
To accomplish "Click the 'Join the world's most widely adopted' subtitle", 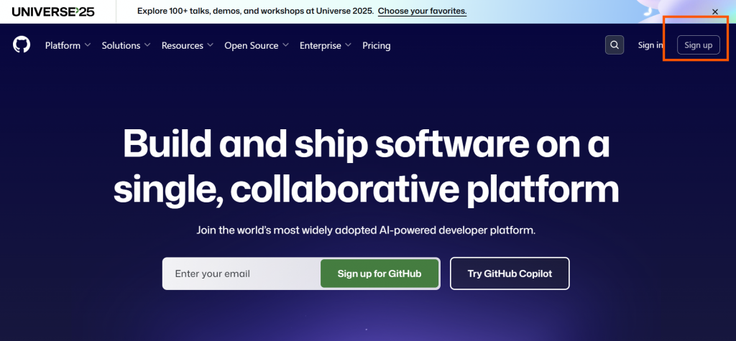I will click(x=366, y=230).
